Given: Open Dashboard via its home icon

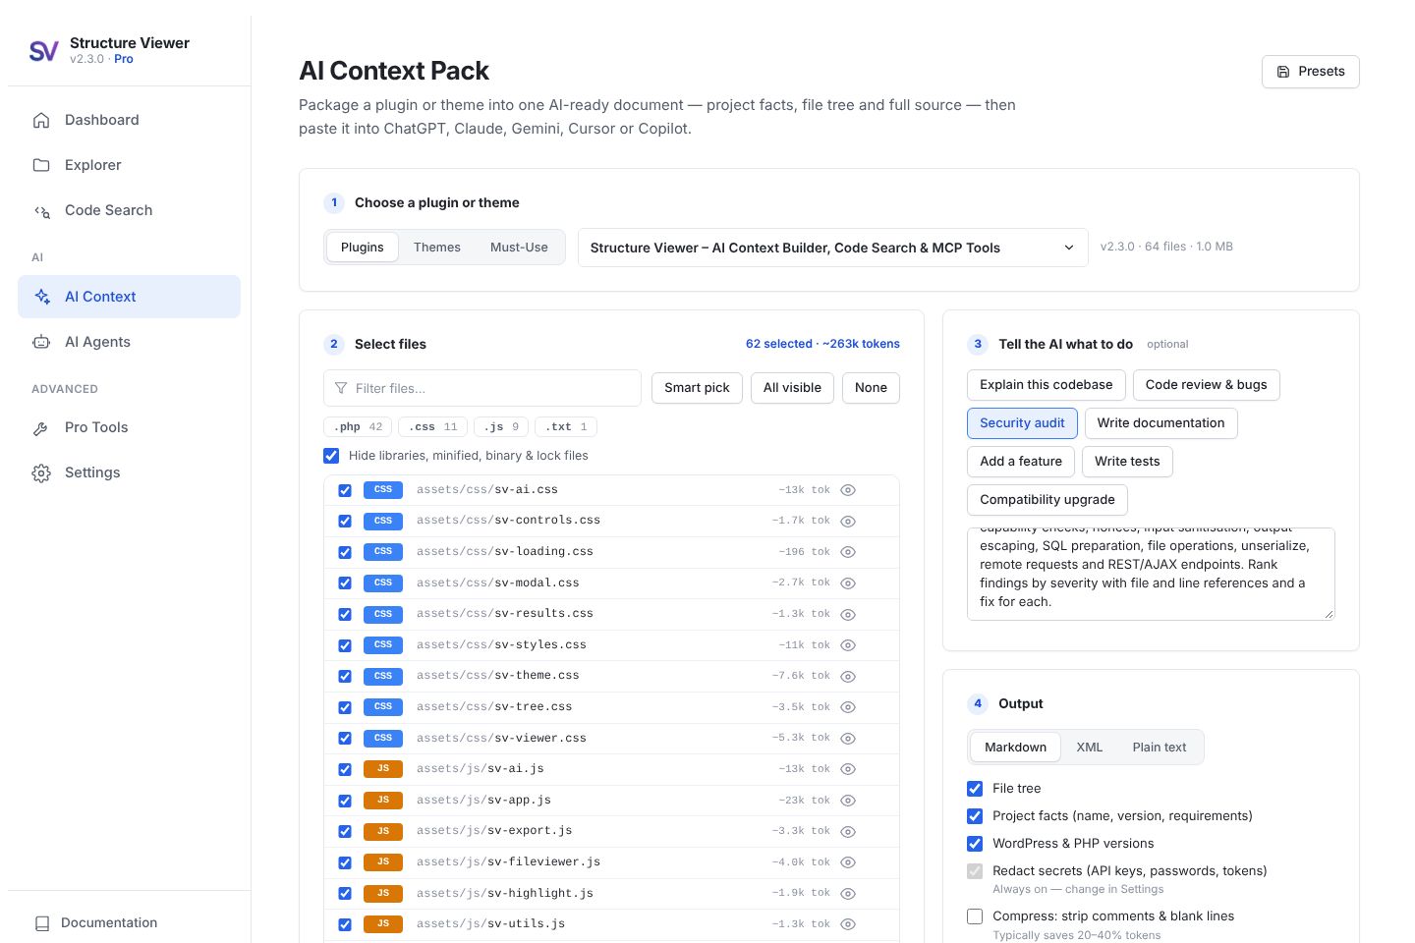Looking at the screenshot, I should [41, 120].
